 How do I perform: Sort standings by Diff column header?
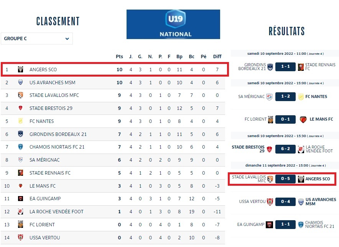[217, 57]
